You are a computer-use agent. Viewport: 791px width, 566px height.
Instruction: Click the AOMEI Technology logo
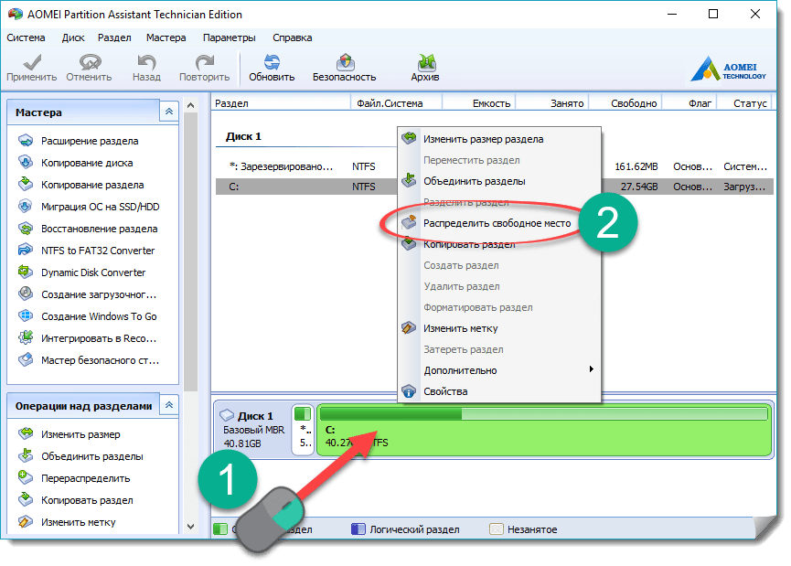click(728, 69)
